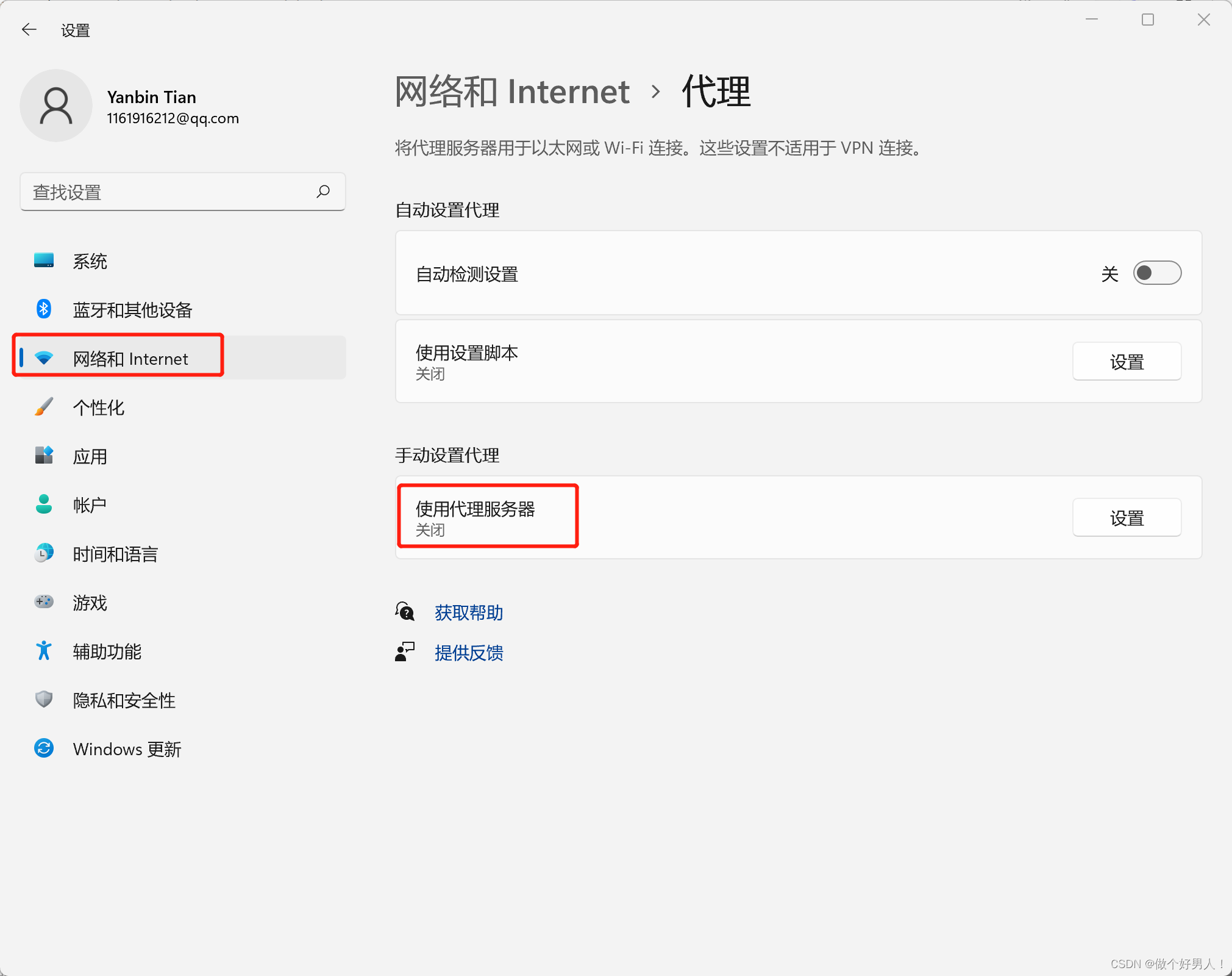Viewport: 1232px width, 976px height.
Task: Click the 使用代理服务器 row label
Action: [475, 509]
